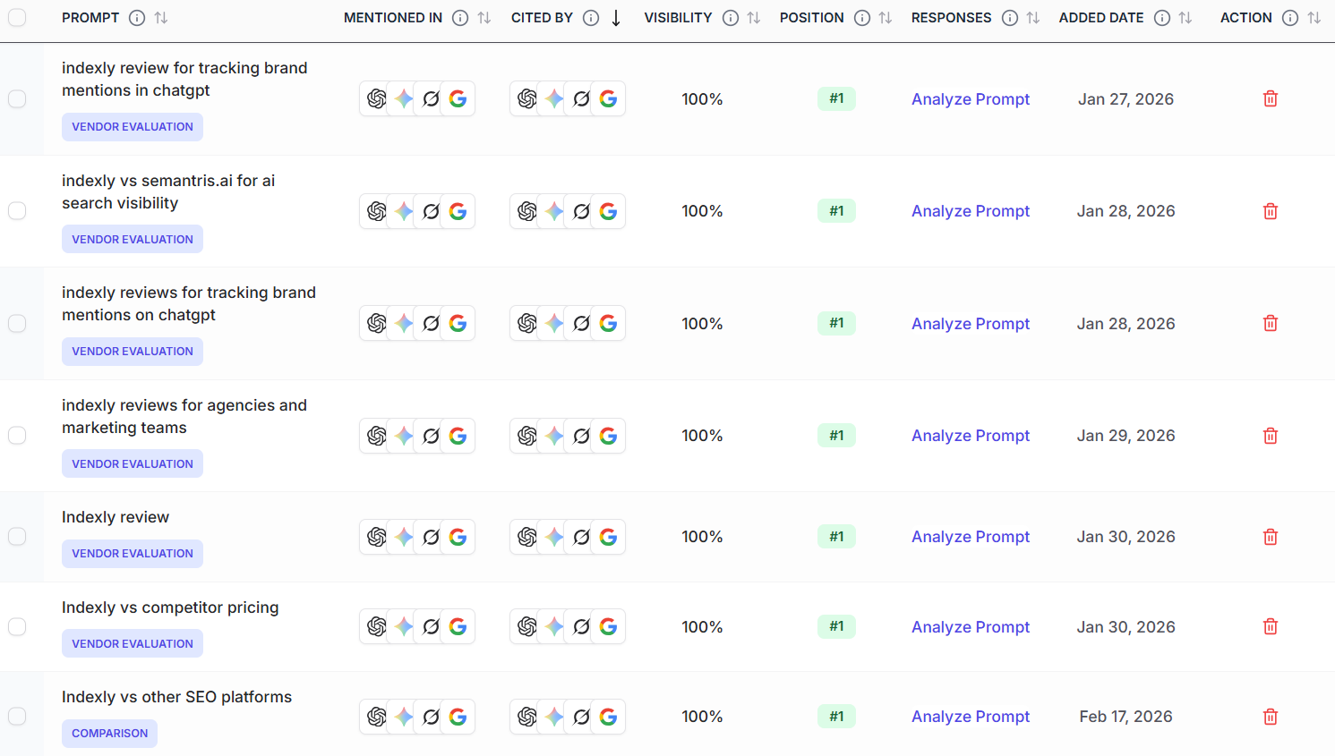Click Perplexity icon in Cited By for 'competitor pricing' row
Image resolution: width=1335 pixels, height=756 pixels.
[x=581, y=626]
